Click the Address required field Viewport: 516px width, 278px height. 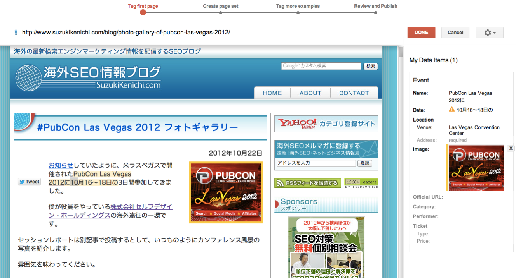(458, 140)
